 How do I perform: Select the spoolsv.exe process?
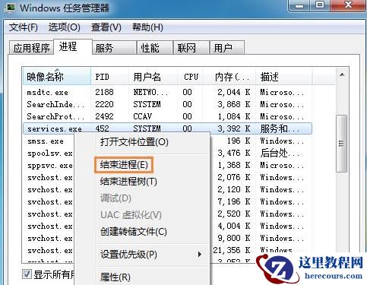pyautogui.click(x=50, y=154)
